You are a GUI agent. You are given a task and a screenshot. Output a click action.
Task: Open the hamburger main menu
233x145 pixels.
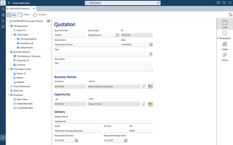[9, 3]
